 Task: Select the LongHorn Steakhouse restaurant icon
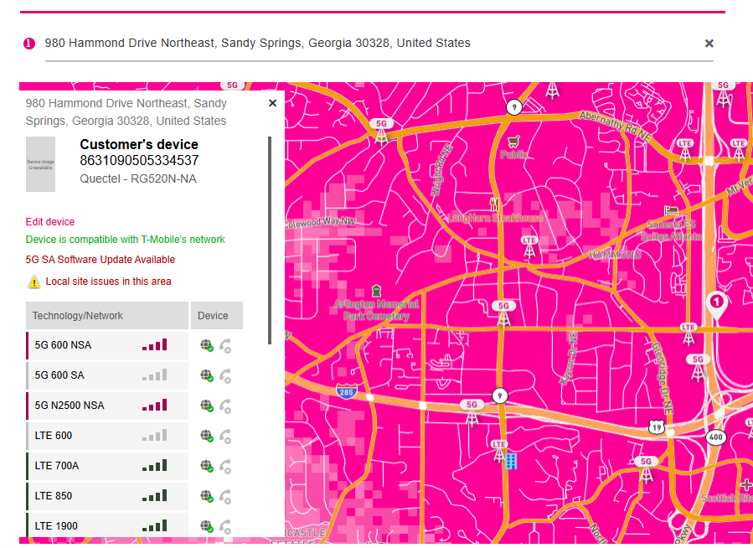pyautogui.click(x=495, y=203)
